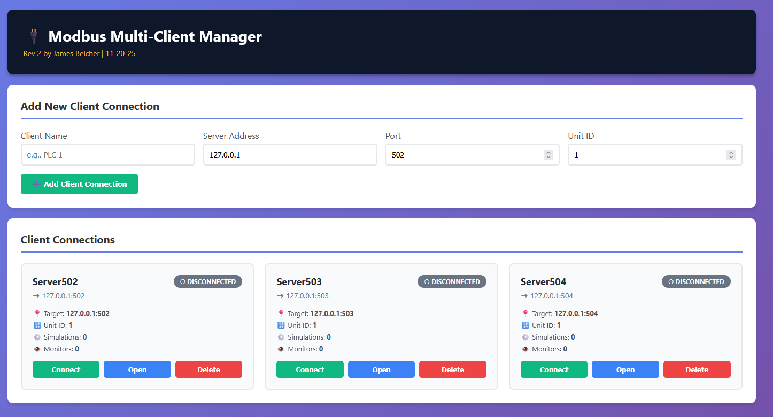Click the Unit ID numbers icon in Server503 card
773x417 pixels.
[281, 326]
